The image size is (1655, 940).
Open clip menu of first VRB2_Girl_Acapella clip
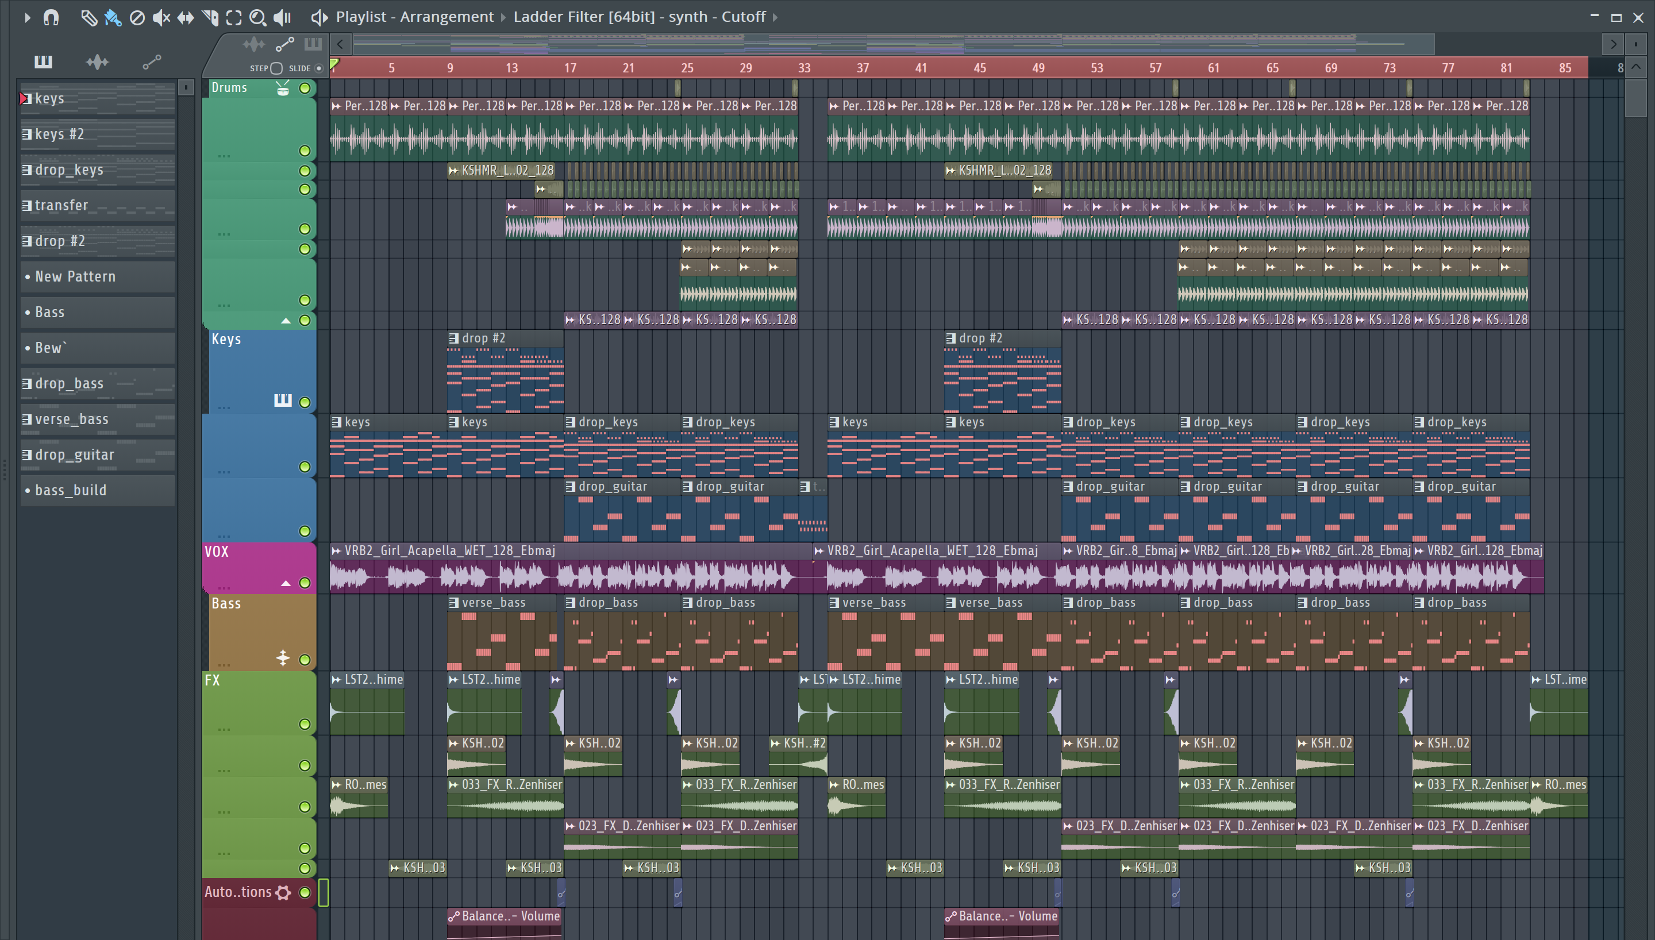[336, 550]
